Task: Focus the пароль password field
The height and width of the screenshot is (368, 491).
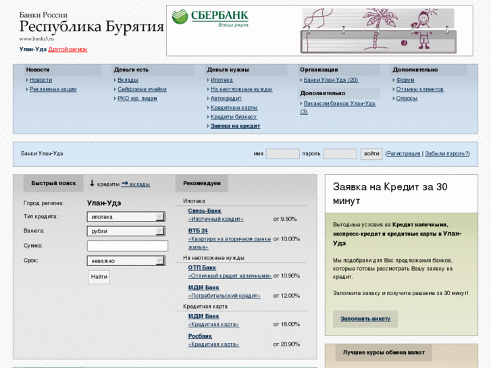Action: pyautogui.click(x=340, y=154)
